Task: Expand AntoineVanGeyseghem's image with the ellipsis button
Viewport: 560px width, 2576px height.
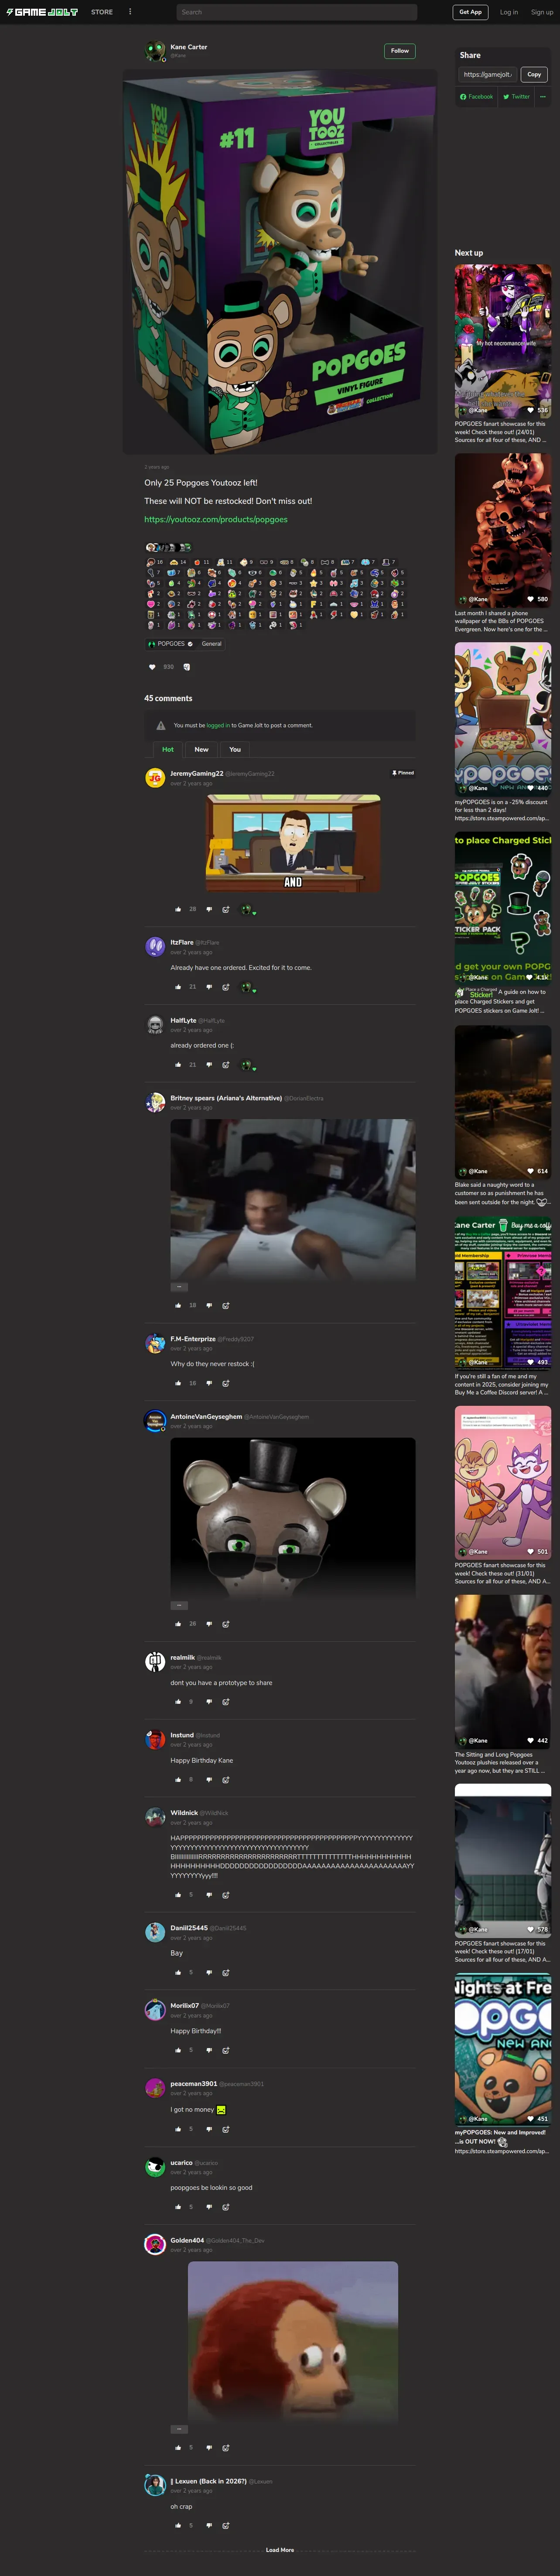Action: 179,1605
